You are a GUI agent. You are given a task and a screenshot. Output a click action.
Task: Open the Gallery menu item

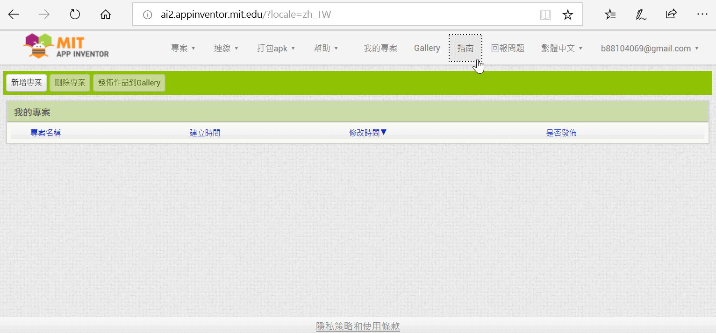(x=427, y=48)
